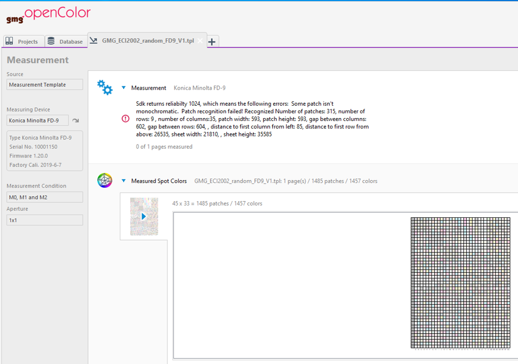Click the red error warning icon
518x364 pixels.
[x=125, y=118]
